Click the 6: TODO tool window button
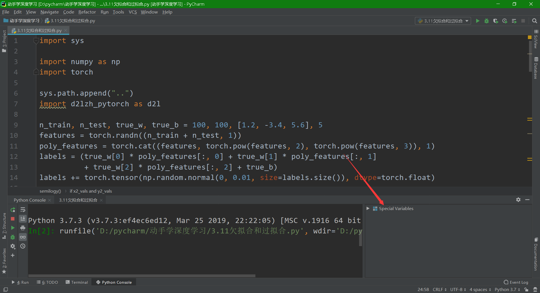540x293 pixels. click(47, 282)
